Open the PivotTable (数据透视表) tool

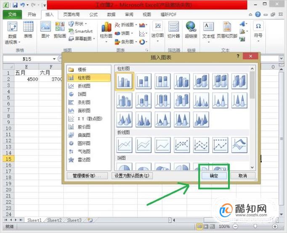click(12, 33)
